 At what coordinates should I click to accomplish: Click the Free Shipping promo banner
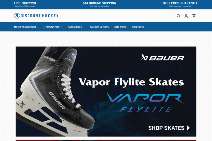25,4
